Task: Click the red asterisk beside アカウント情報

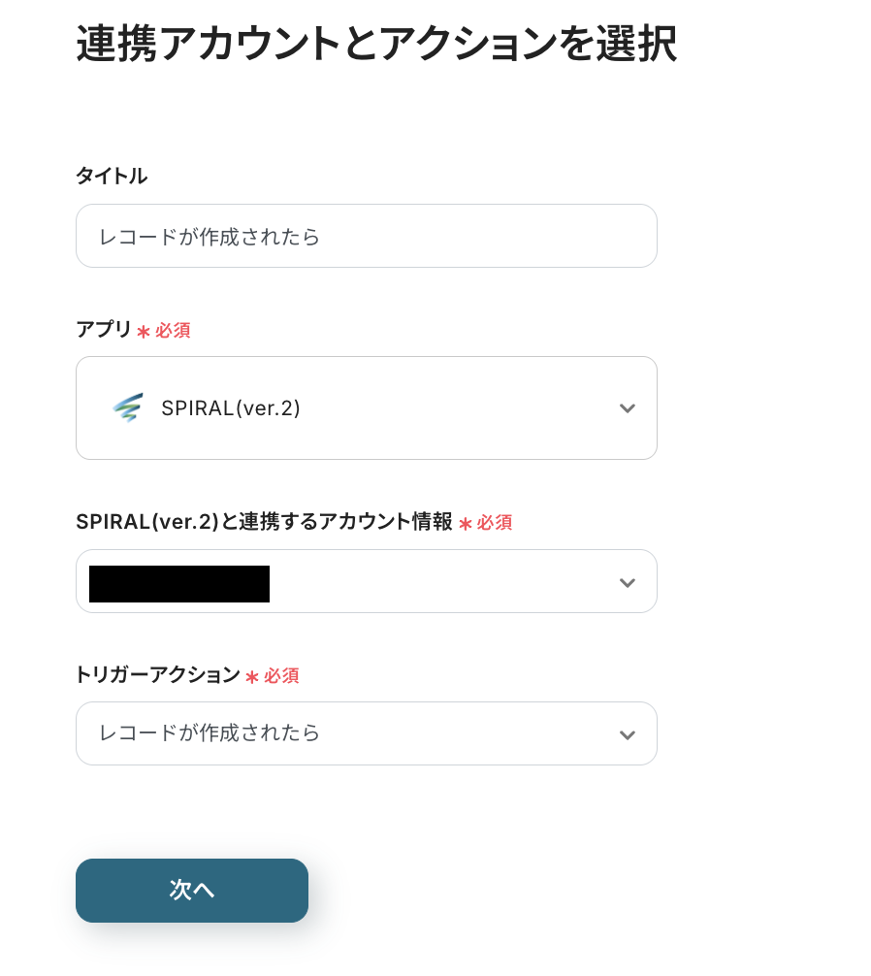Action: coord(466,524)
